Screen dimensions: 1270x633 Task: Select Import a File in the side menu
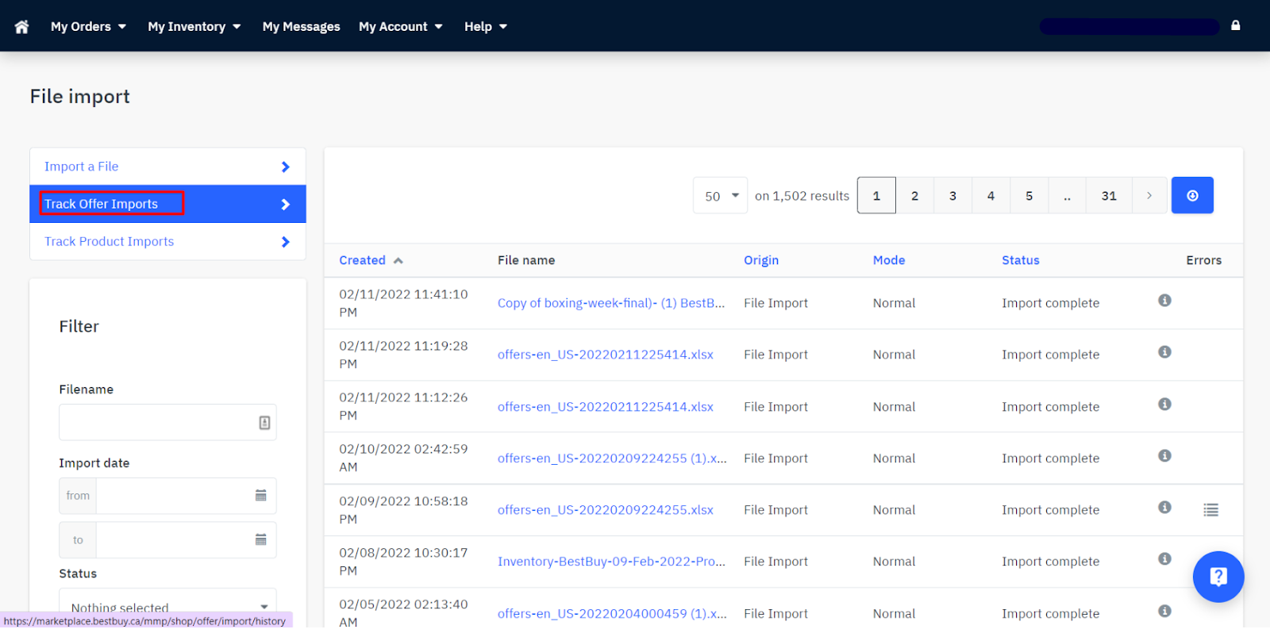point(167,167)
